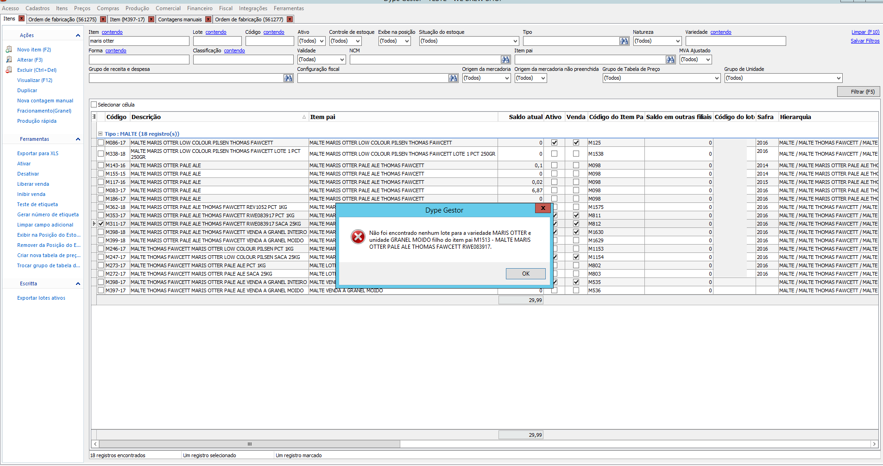Mark the row checkbox for M086-17
Viewport: 883px width, 466px height.
point(101,143)
